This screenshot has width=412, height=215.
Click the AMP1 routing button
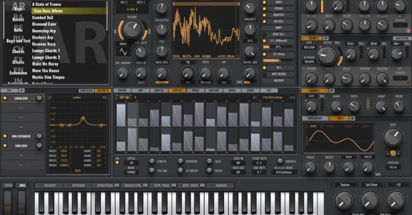click(278, 28)
